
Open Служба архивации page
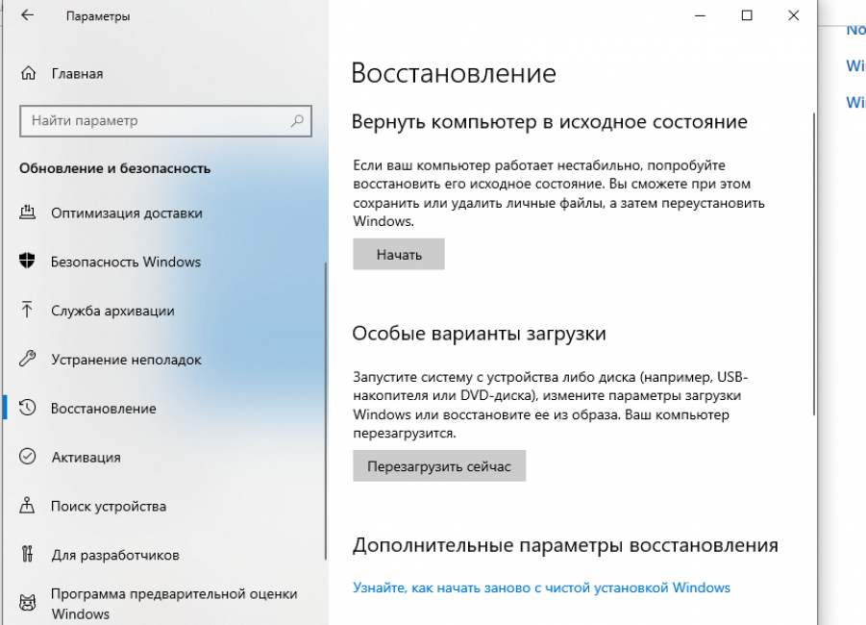112,311
